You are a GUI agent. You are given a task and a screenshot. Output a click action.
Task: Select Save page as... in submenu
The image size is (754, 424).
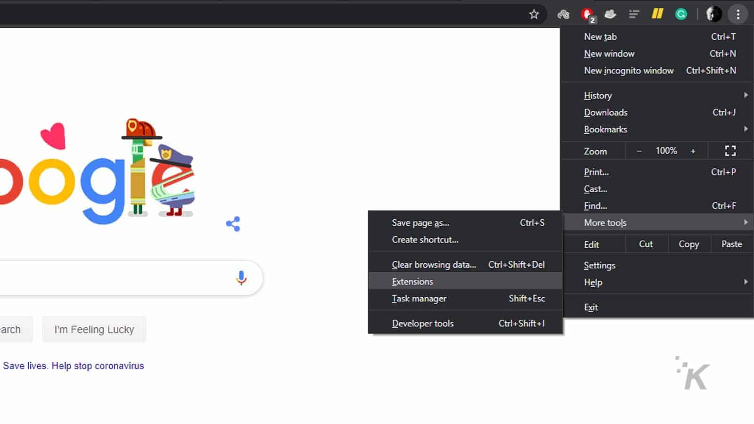pyautogui.click(x=465, y=223)
